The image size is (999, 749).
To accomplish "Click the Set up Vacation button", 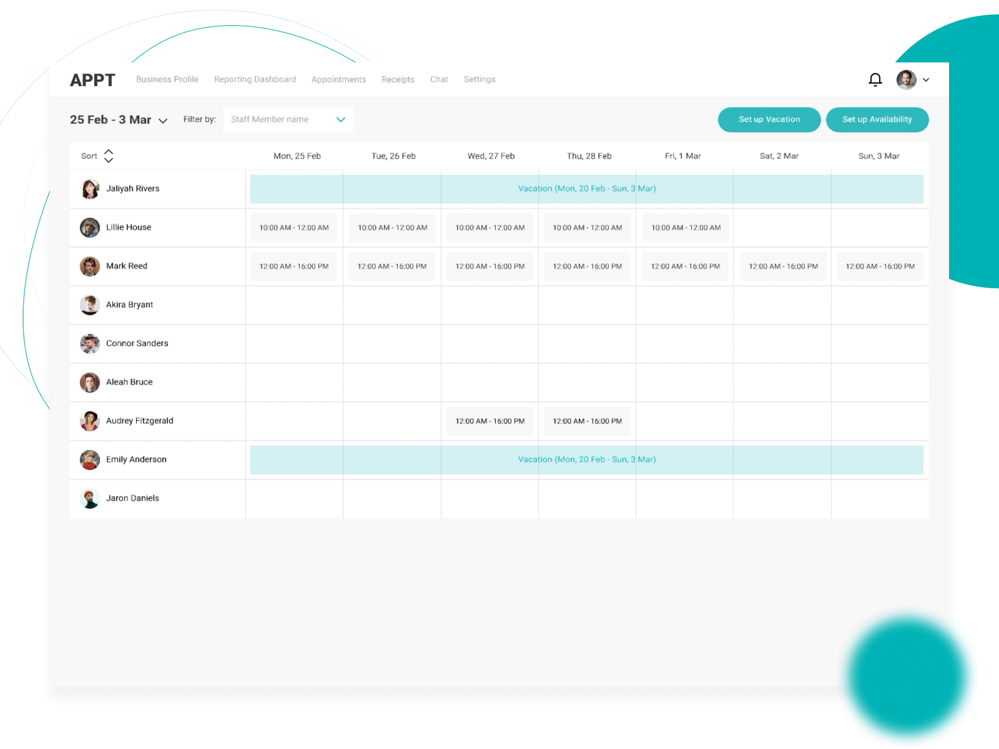I will [769, 119].
